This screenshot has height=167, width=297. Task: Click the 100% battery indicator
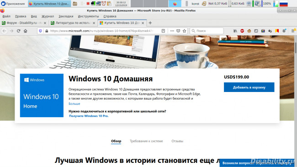tap(267, 4)
